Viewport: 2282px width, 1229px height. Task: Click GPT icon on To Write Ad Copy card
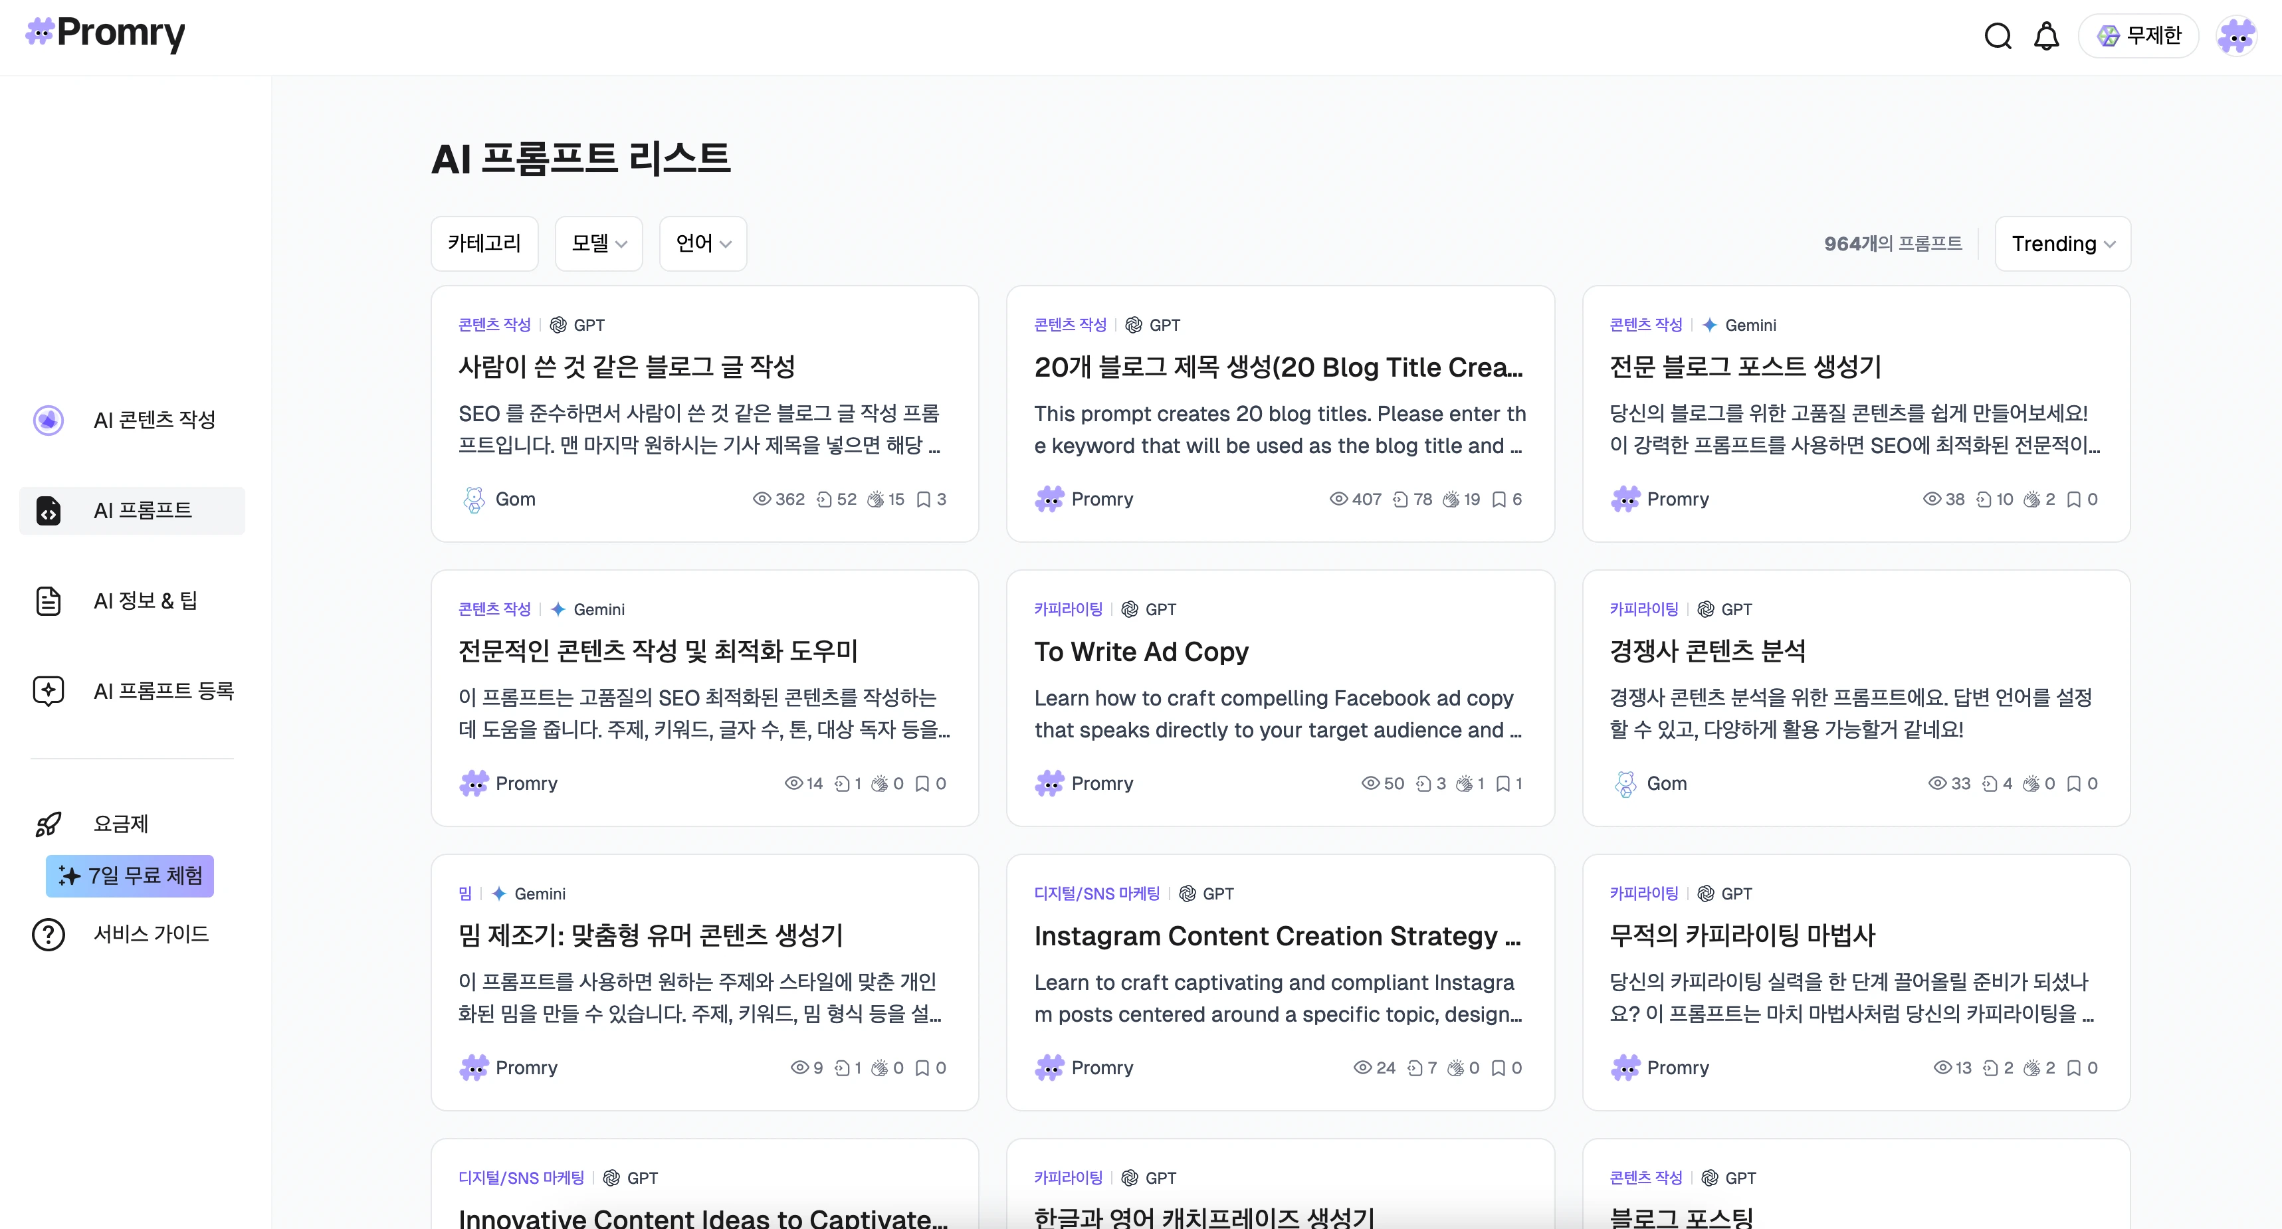coord(1130,609)
